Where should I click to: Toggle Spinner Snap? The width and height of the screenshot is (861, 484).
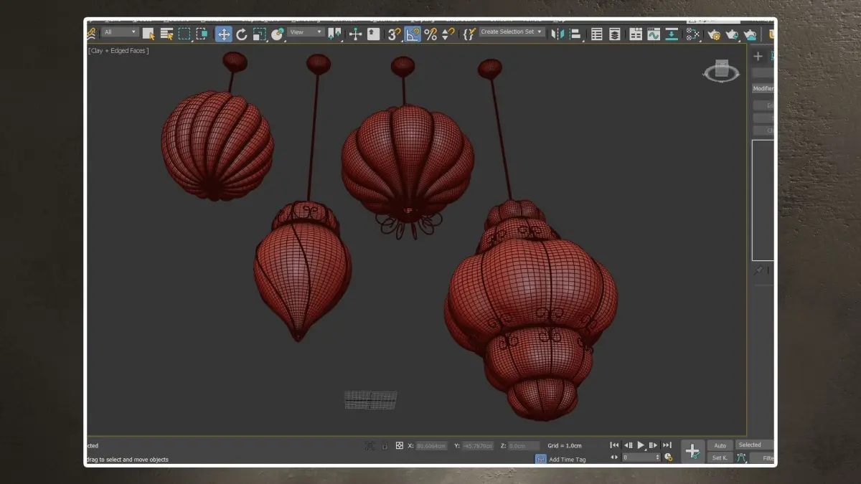pos(448,34)
